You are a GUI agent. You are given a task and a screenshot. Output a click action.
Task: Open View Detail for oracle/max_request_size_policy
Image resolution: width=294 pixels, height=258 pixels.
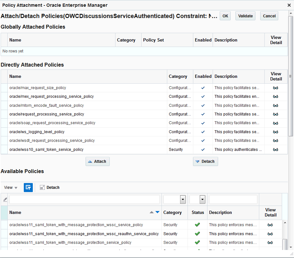point(276,88)
